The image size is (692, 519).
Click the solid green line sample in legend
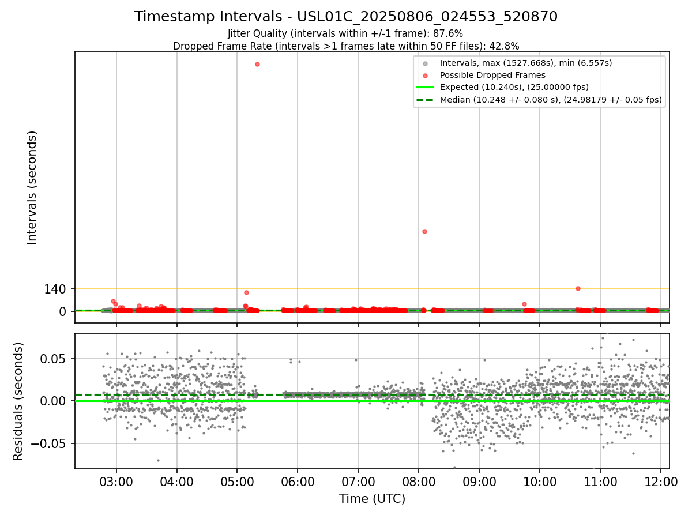[x=425, y=88]
